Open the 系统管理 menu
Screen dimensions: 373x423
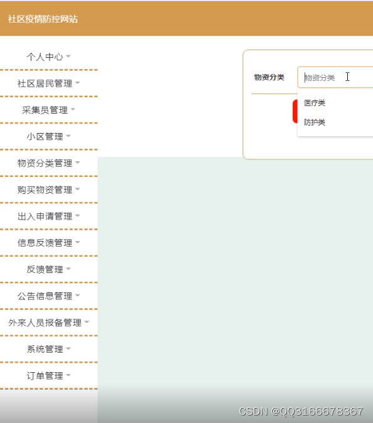tap(48, 349)
